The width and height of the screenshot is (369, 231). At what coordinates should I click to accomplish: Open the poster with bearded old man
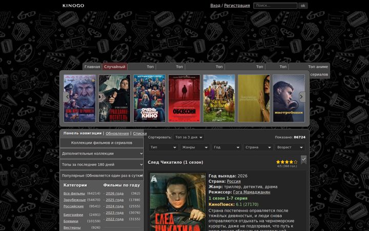click(80, 98)
